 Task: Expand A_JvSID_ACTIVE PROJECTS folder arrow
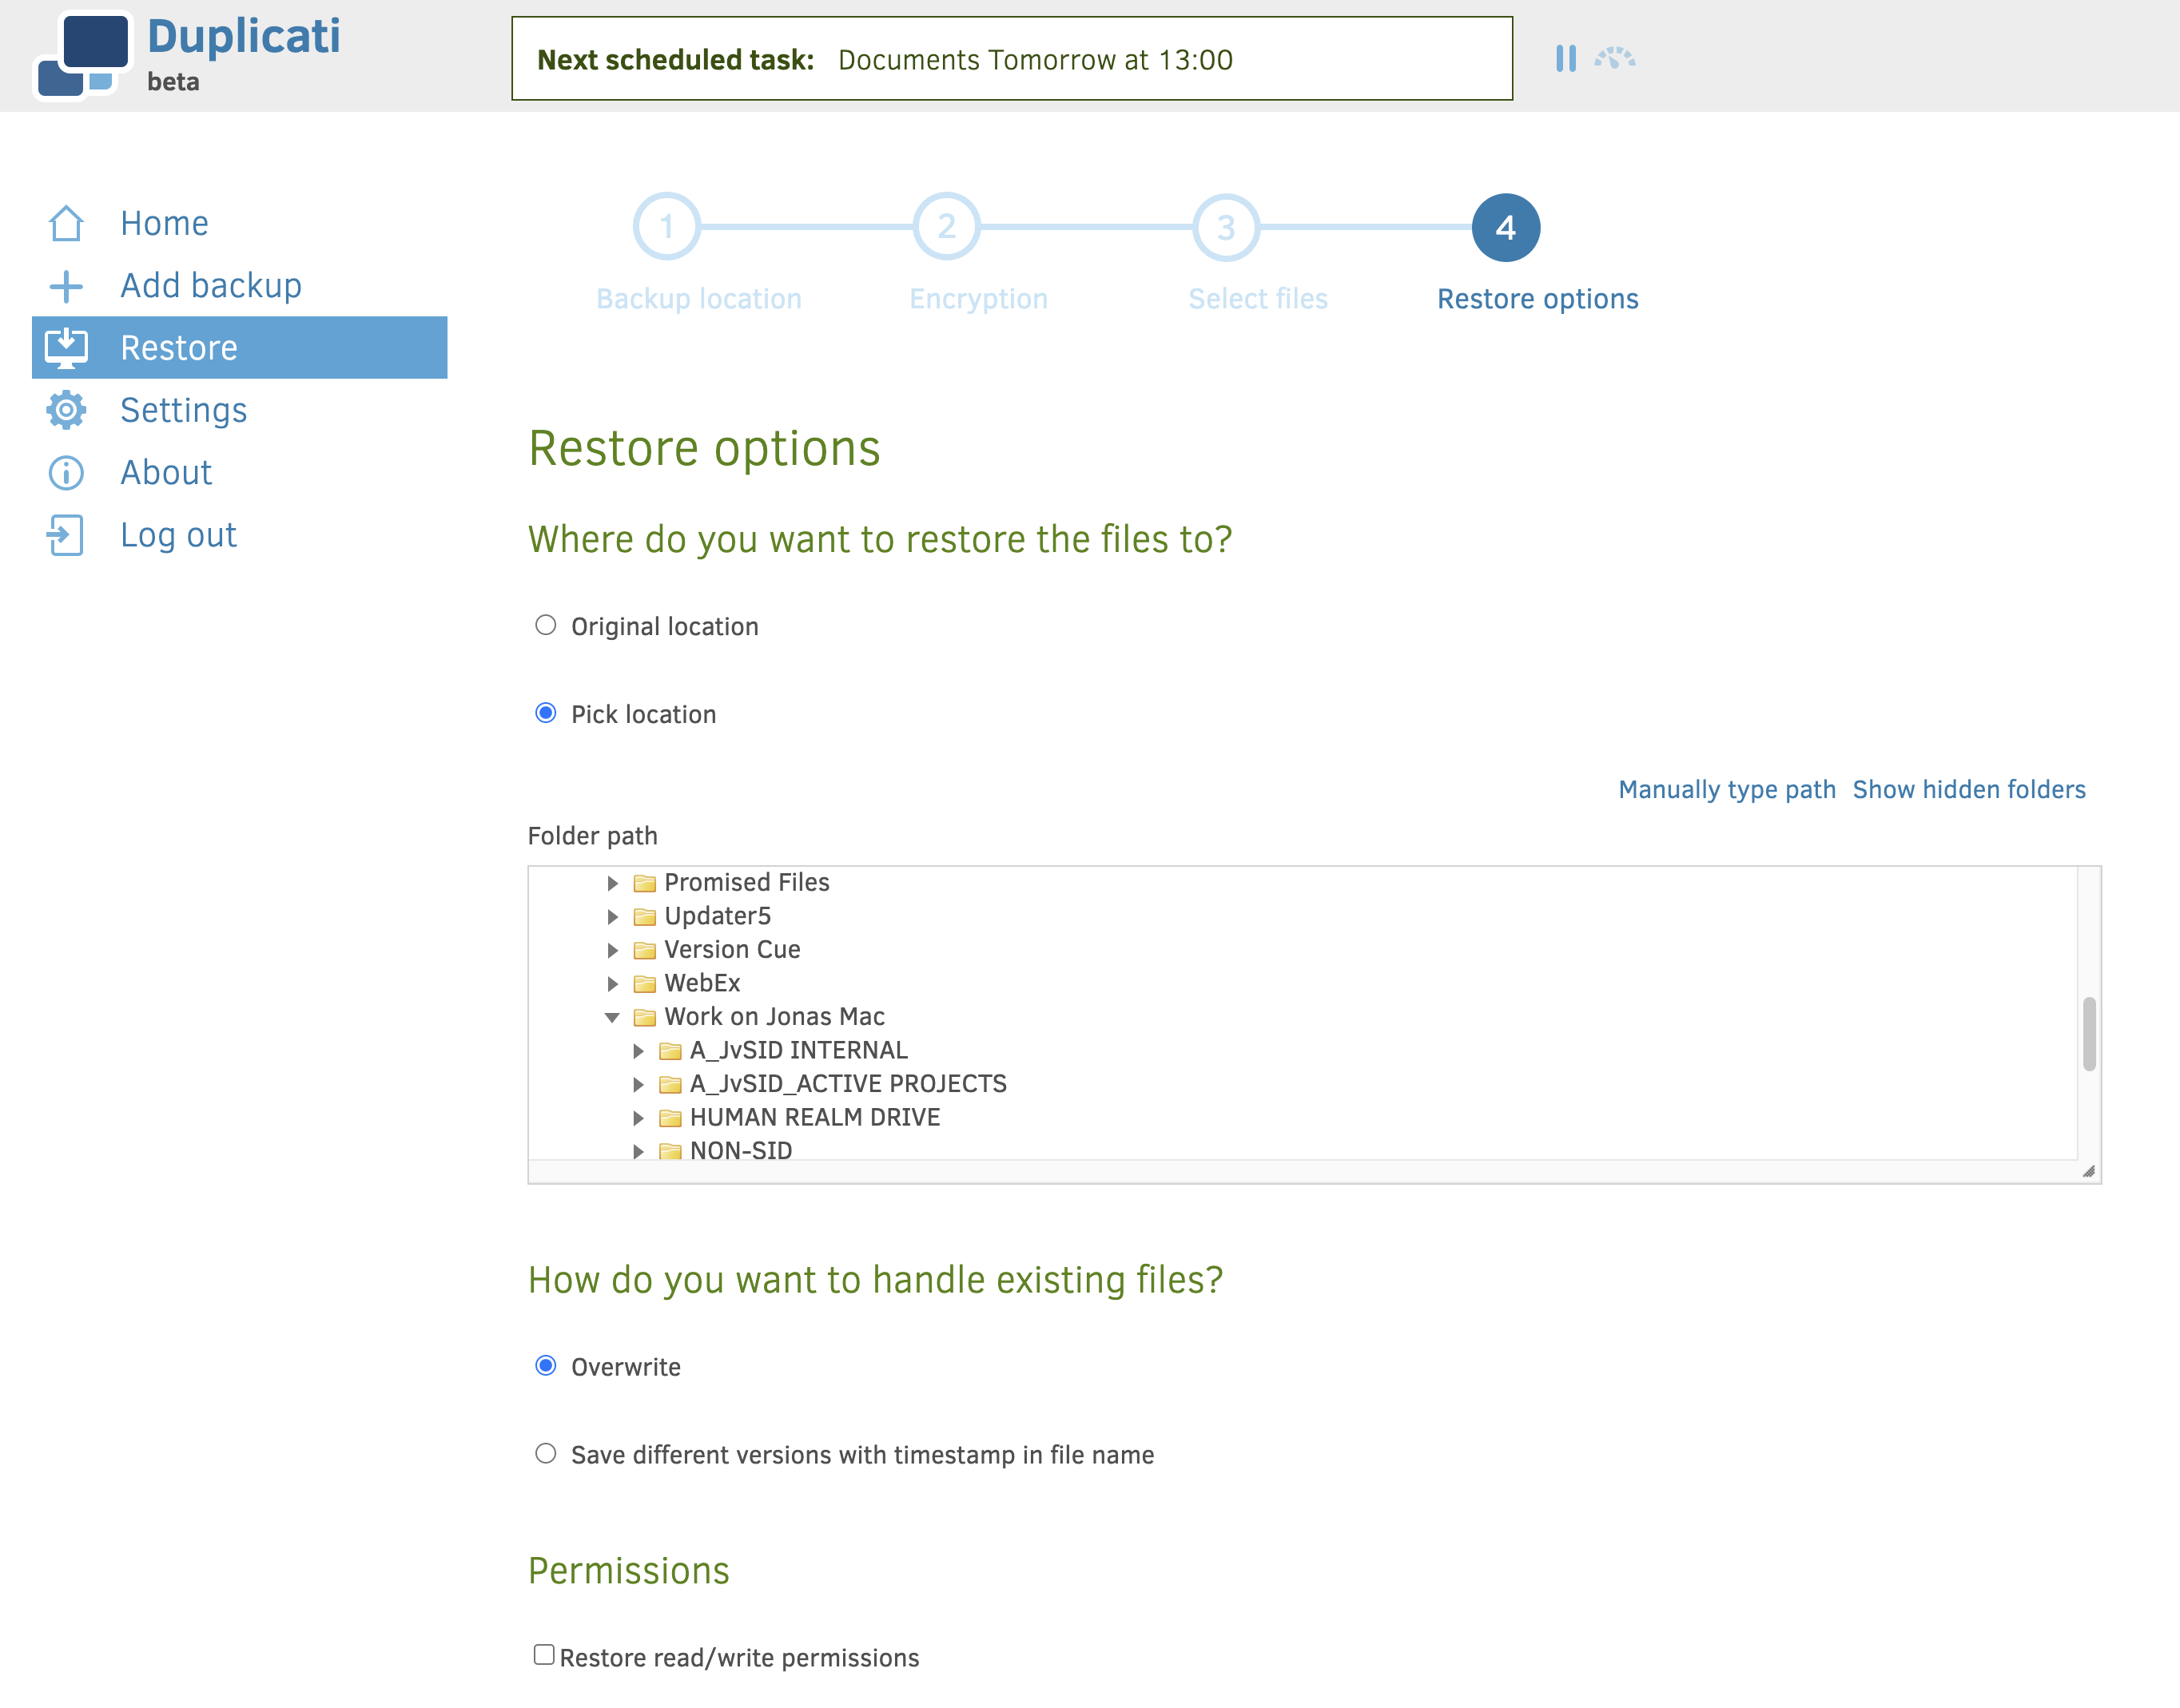pos(638,1084)
